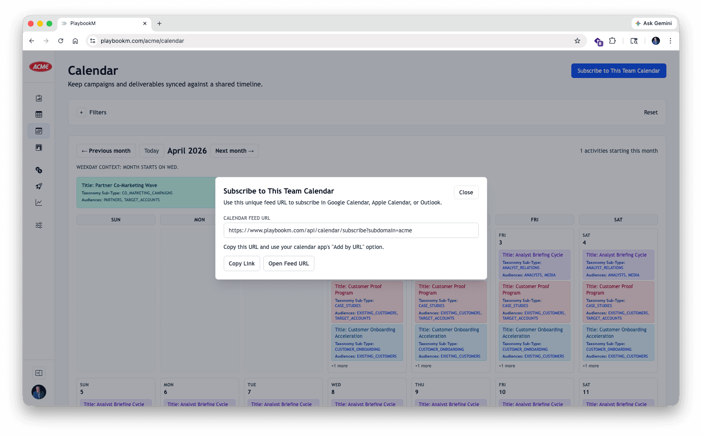This screenshot has width=702, height=436.
Task: Open the calendar view icon in sidebar
Action: pyautogui.click(x=39, y=131)
